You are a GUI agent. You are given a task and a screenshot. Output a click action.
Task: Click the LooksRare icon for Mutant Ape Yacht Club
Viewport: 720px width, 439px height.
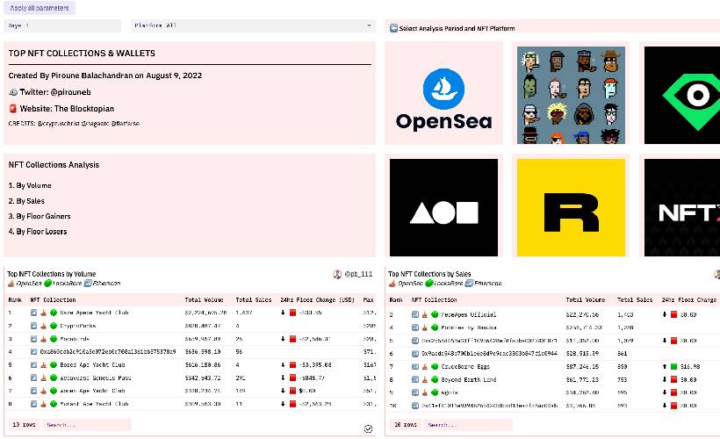[x=54, y=404]
